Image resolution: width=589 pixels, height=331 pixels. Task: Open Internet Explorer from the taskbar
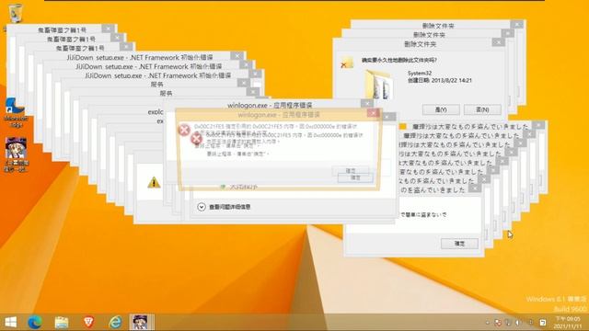pyautogui.click(x=115, y=322)
